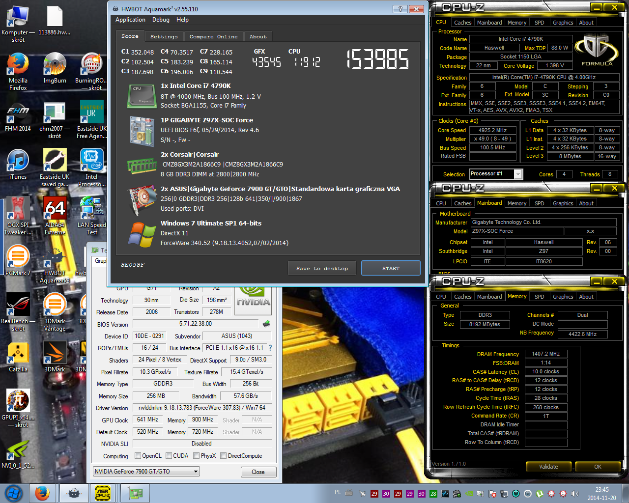This screenshot has height=503, width=629.
Task: Open the Debug menu in HWBOT Aquamark
Action: 161,20
